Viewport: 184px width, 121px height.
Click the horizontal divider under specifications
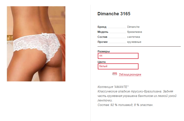click(x=139, y=46)
